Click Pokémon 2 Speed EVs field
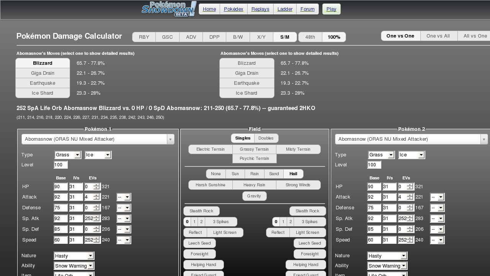 pos(406,240)
